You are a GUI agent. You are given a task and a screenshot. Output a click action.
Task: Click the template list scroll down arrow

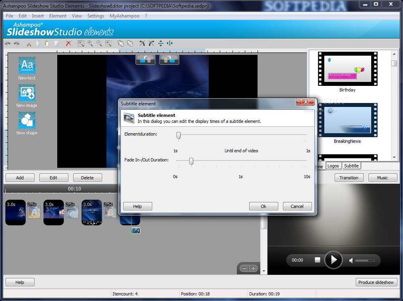pyautogui.click(x=394, y=157)
